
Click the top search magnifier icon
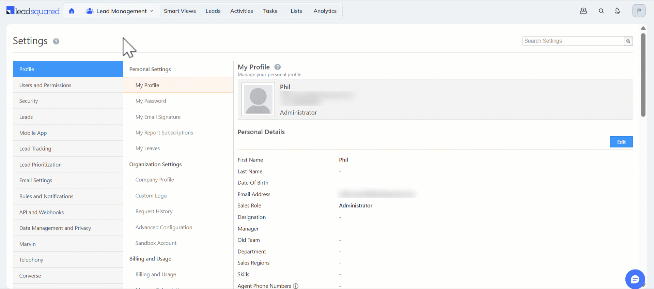point(601,11)
